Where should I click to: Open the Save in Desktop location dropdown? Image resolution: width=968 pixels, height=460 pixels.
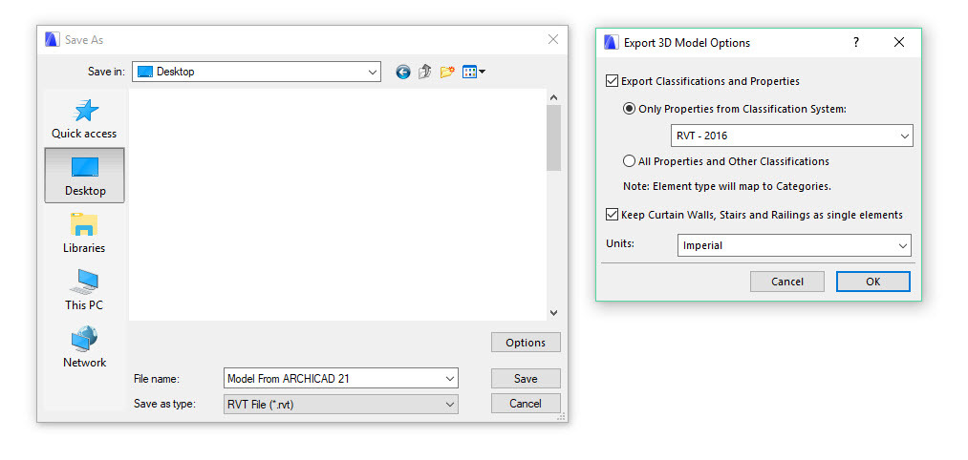click(256, 72)
